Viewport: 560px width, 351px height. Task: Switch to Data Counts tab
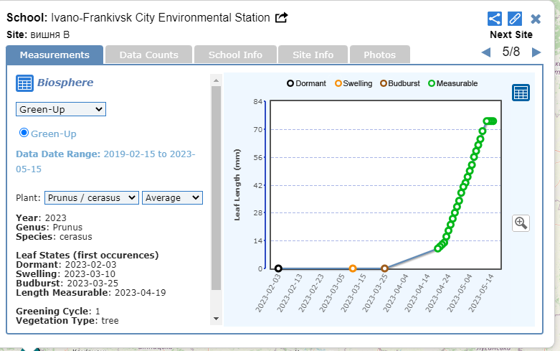(x=148, y=55)
